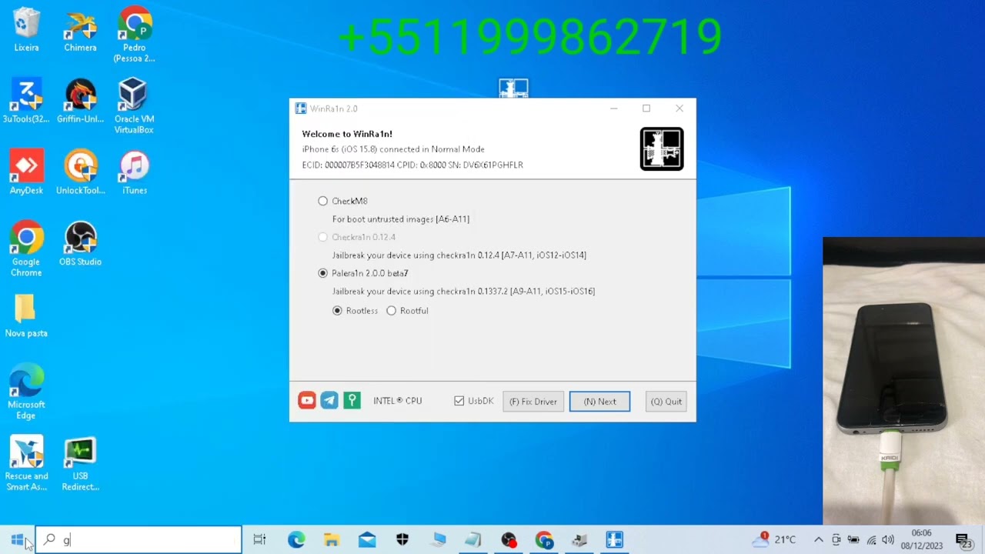Select the CheckM8 radio option

tap(322, 201)
